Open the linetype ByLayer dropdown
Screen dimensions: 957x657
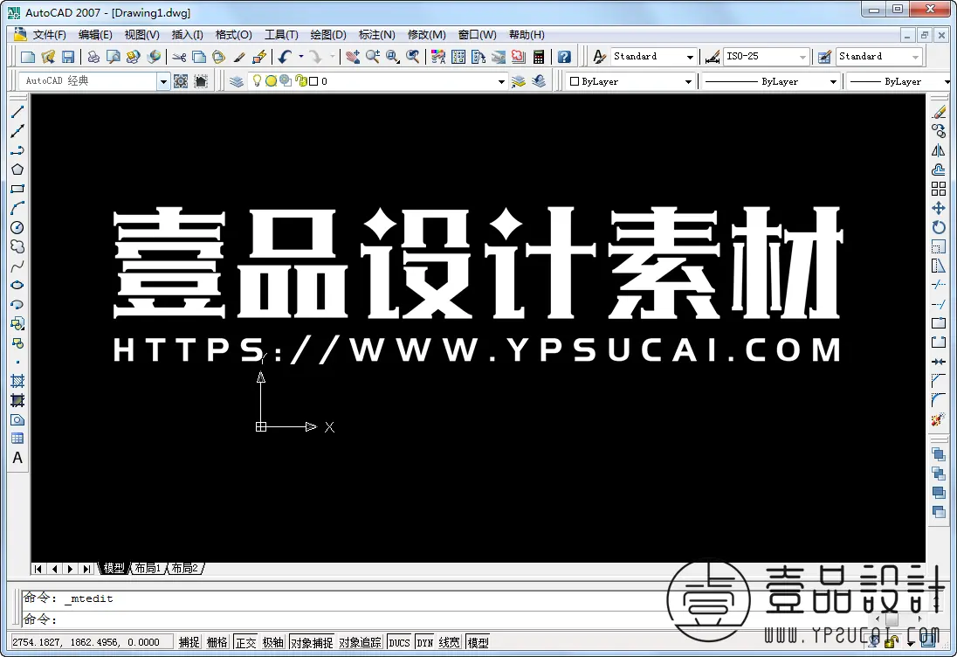pos(832,81)
